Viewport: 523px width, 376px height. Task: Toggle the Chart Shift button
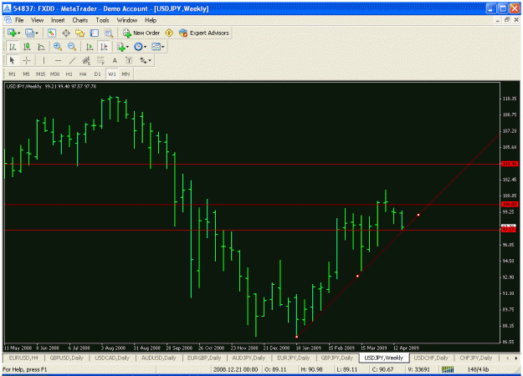pyautogui.click(x=104, y=47)
